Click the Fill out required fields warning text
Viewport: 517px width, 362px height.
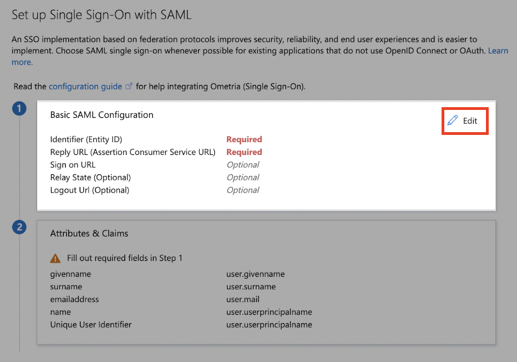click(125, 258)
